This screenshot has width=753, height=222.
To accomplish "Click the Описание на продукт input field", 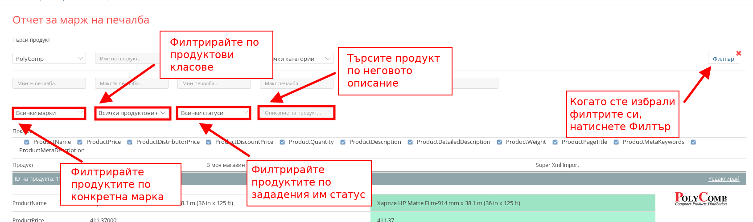I will point(296,113).
